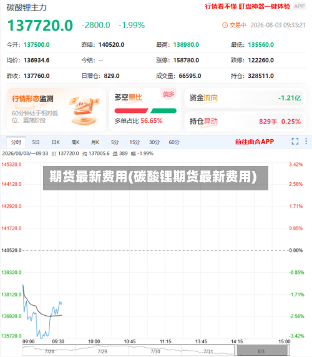Click the percent change -1.99% beside price
The image size is (312, 357).
coord(132,25)
